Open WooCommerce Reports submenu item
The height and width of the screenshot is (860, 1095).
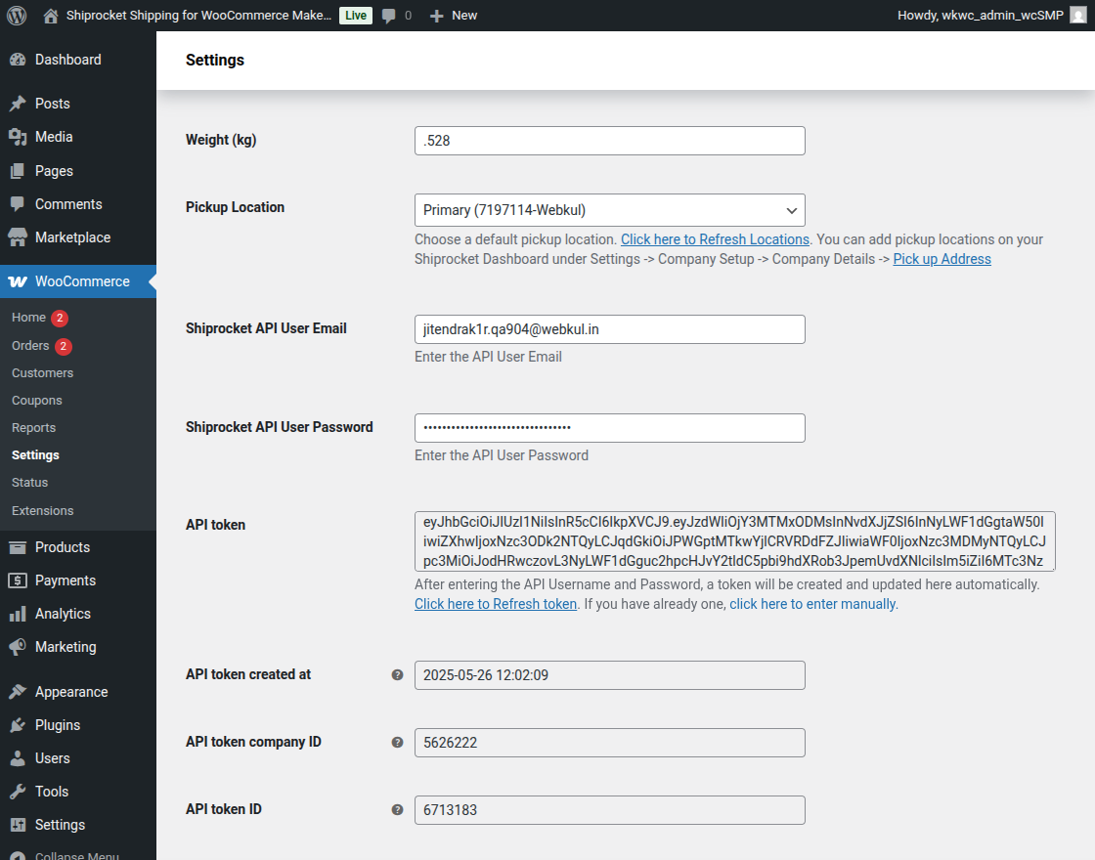click(x=33, y=428)
